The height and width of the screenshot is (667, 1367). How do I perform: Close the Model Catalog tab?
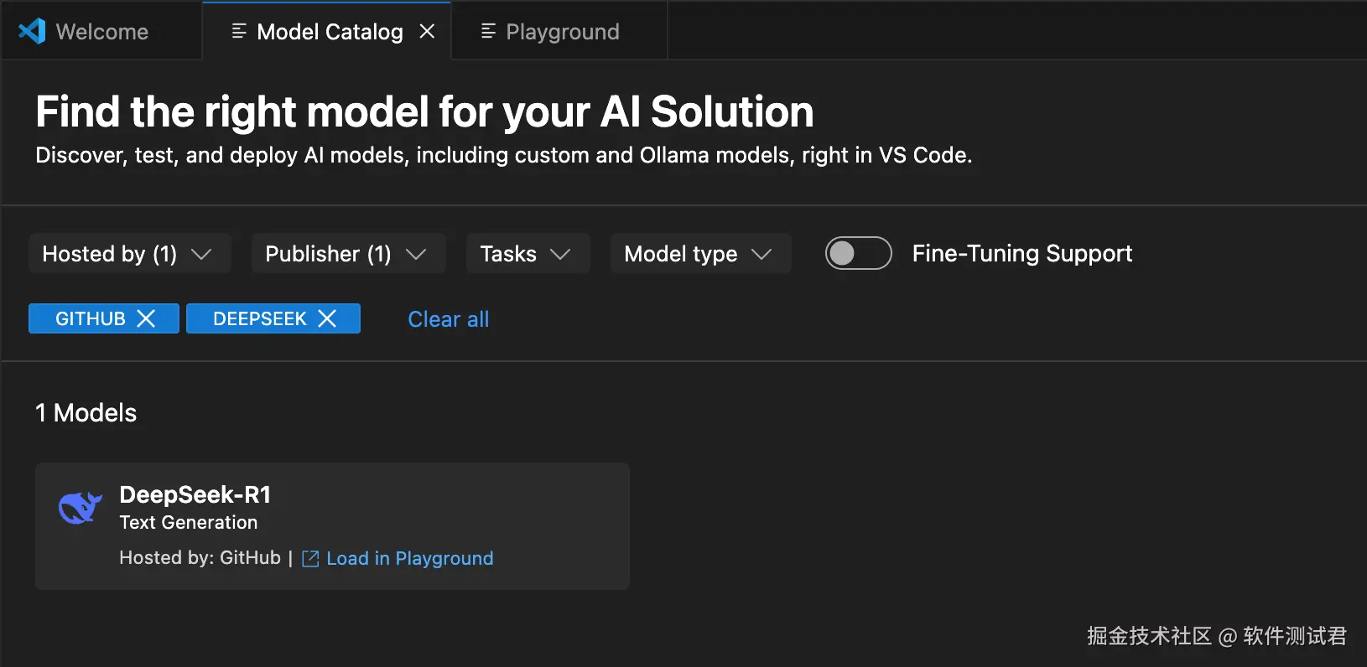[427, 32]
